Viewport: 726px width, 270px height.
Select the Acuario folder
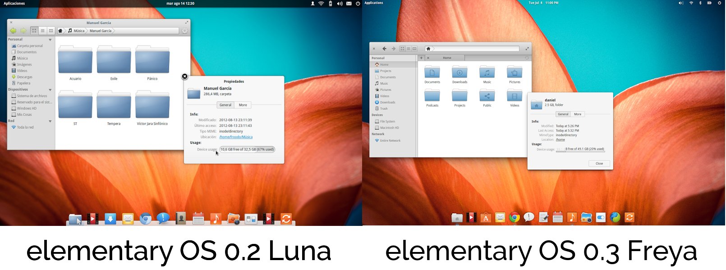[x=75, y=63]
